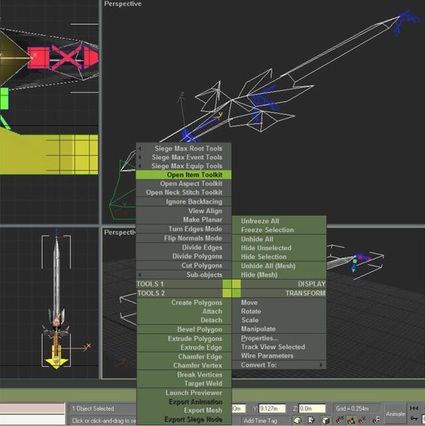425x426 pixels.
Task: Choose Export Siege Node
Action: point(184,419)
